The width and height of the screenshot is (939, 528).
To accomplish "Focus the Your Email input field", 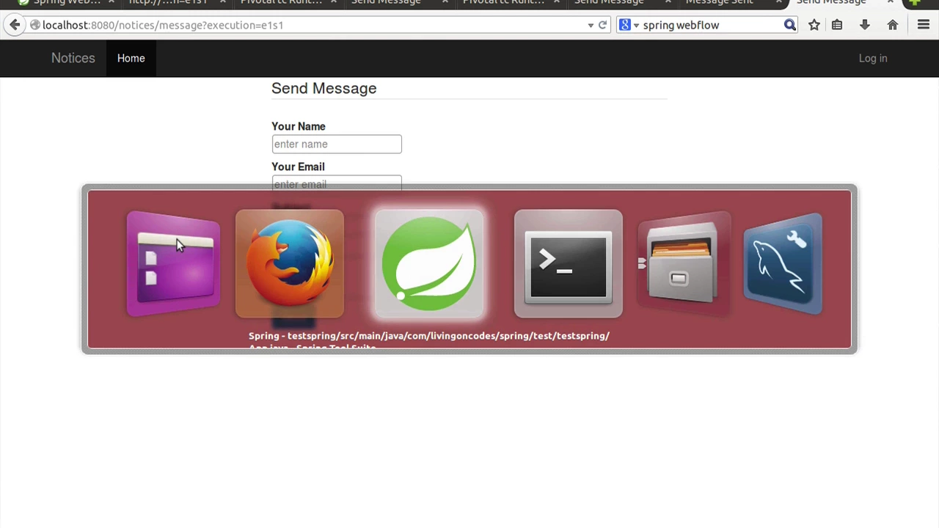I will pyautogui.click(x=337, y=183).
